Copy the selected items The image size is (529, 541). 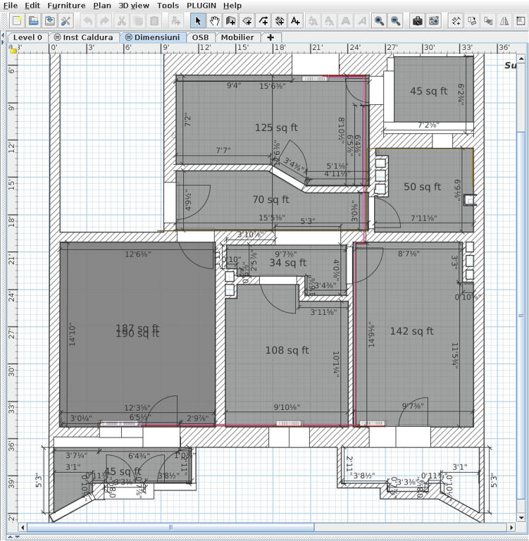137,21
